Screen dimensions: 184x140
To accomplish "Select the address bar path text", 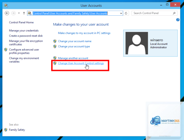I will [x=70, y=13].
